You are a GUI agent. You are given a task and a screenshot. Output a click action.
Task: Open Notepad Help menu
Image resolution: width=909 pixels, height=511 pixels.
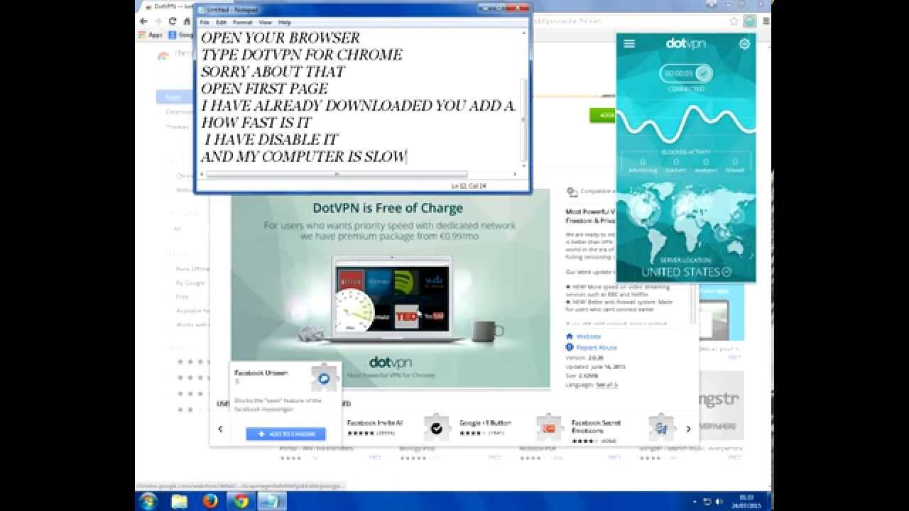point(285,23)
